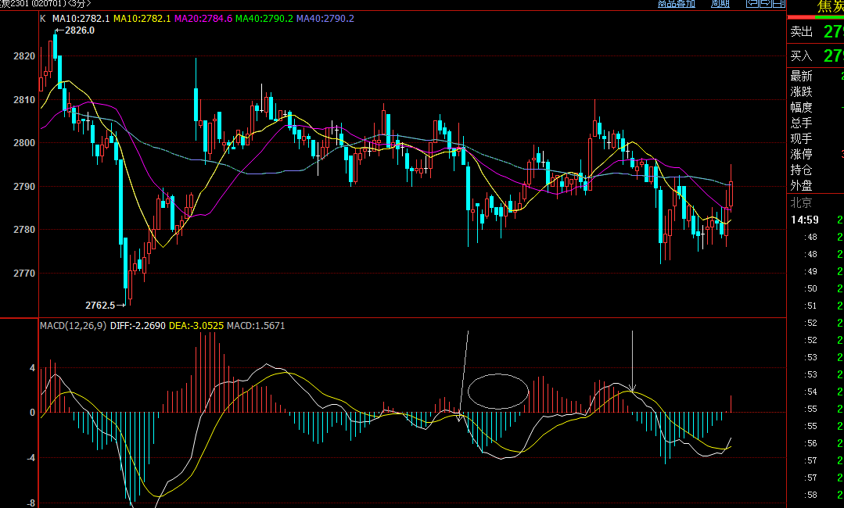Click the DIFF:-2.2690 value

coord(138,326)
